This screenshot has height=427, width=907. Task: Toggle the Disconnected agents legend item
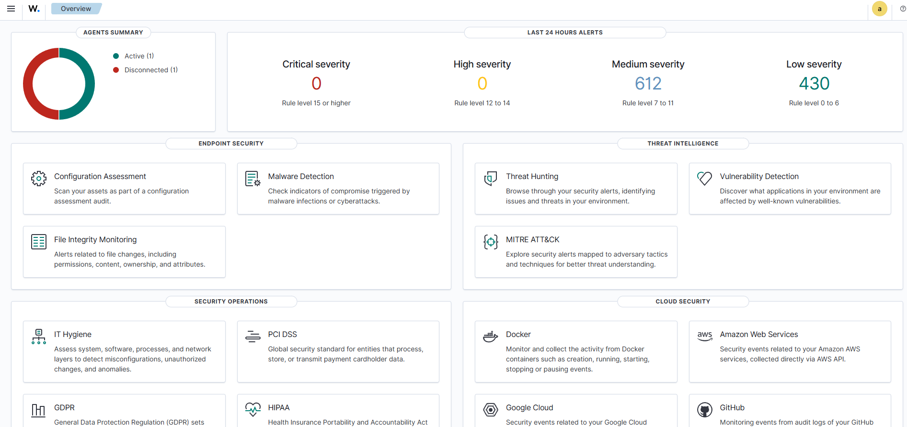(x=146, y=70)
